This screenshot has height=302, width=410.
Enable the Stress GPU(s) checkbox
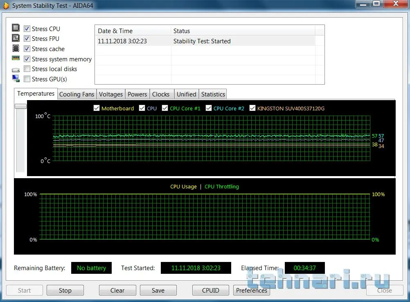click(27, 79)
